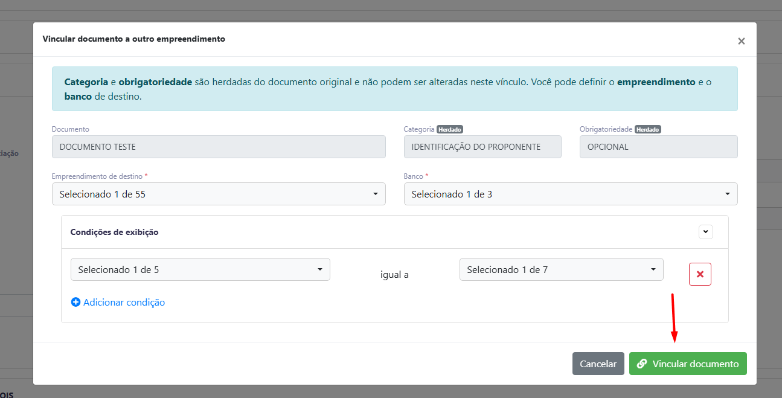Image resolution: width=782 pixels, height=398 pixels.
Task: Click the 'igual a' operator text
Action: (x=395, y=275)
